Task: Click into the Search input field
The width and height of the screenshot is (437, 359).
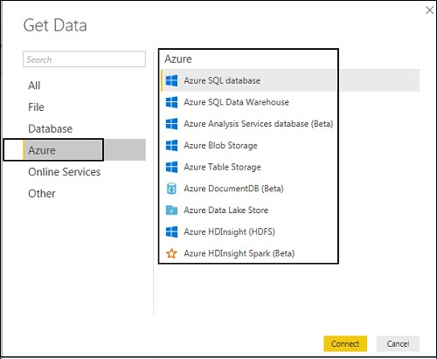Action: [x=84, y=59]
